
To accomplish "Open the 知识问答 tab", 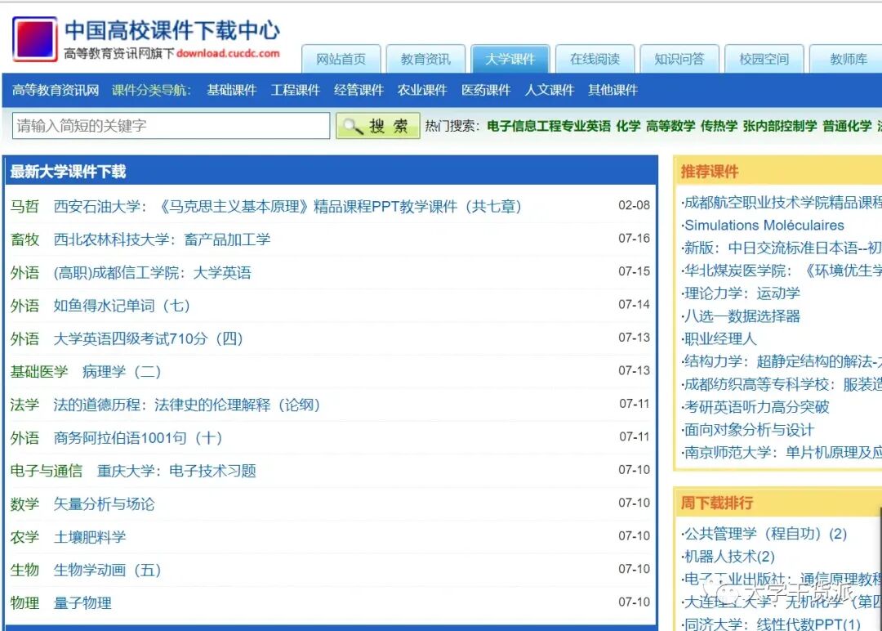I will [679, 59].
